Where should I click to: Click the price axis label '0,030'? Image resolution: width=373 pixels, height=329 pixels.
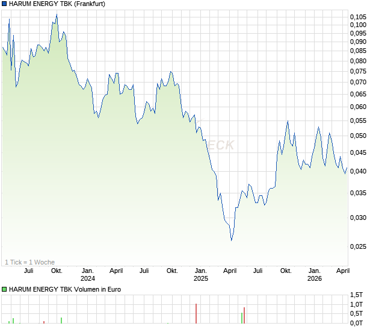click(358, 218)
